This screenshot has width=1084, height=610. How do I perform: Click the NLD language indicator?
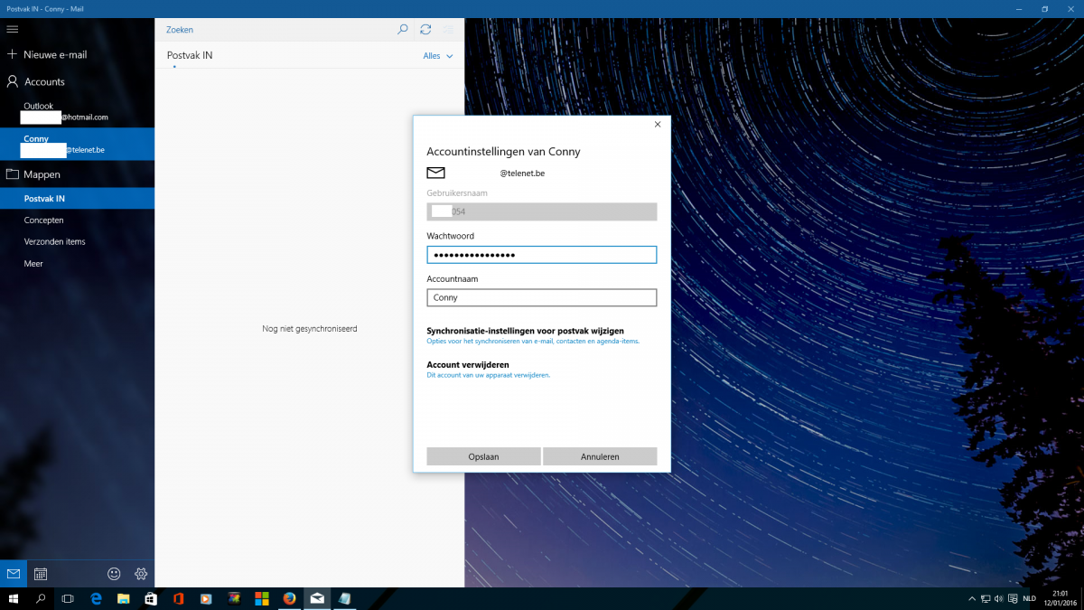point(1029,598)
